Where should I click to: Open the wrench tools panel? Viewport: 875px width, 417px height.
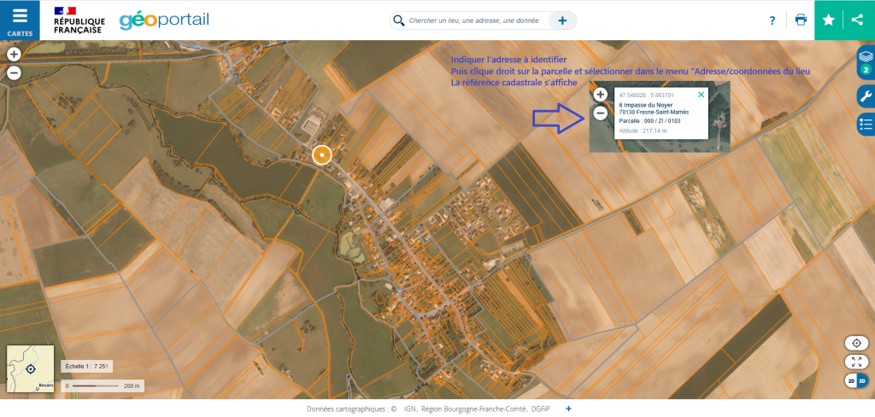(x=866, y=96)
